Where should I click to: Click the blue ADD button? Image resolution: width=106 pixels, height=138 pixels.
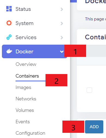click(94, 127)
